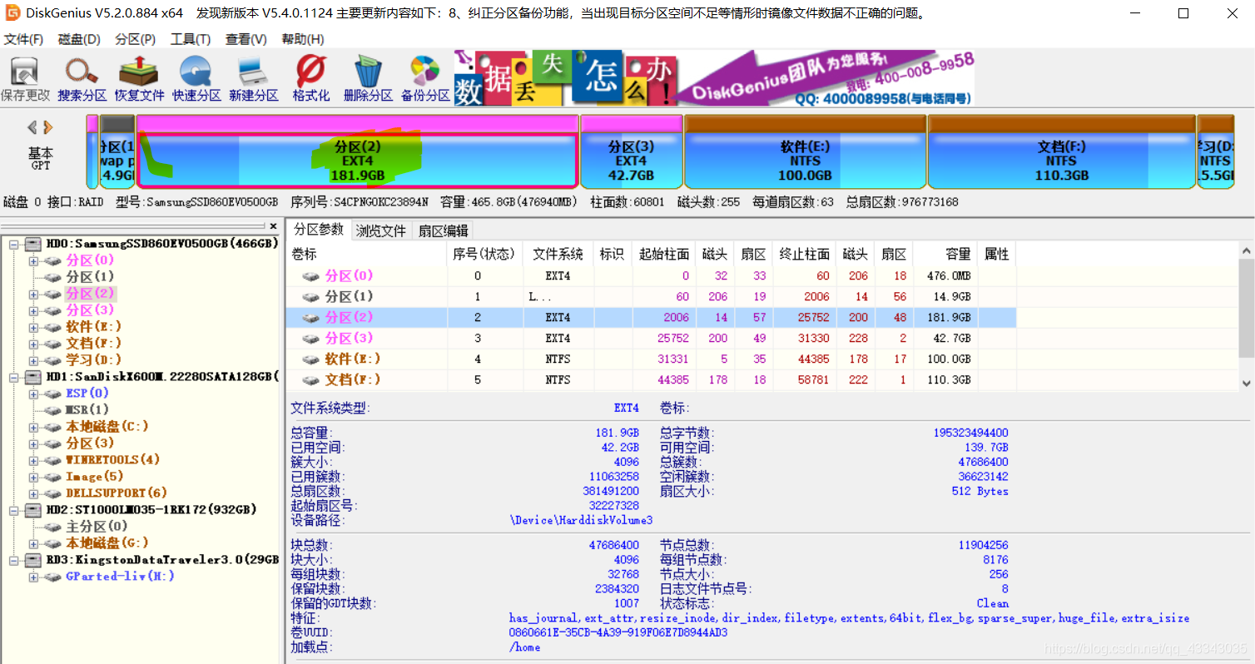Select the 分区(1) row in partition table
The width and height of the screenshot is (1255, 664).
[652, 296]
